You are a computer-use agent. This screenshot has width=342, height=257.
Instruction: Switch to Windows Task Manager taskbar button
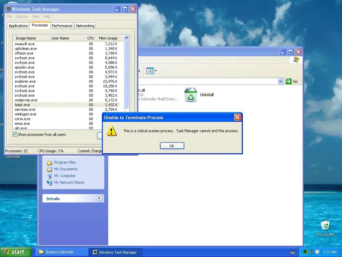(116, 252)
